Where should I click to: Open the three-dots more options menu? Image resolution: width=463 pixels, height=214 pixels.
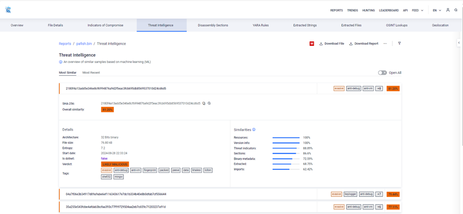pyautogui.click(x=385, y=43)
